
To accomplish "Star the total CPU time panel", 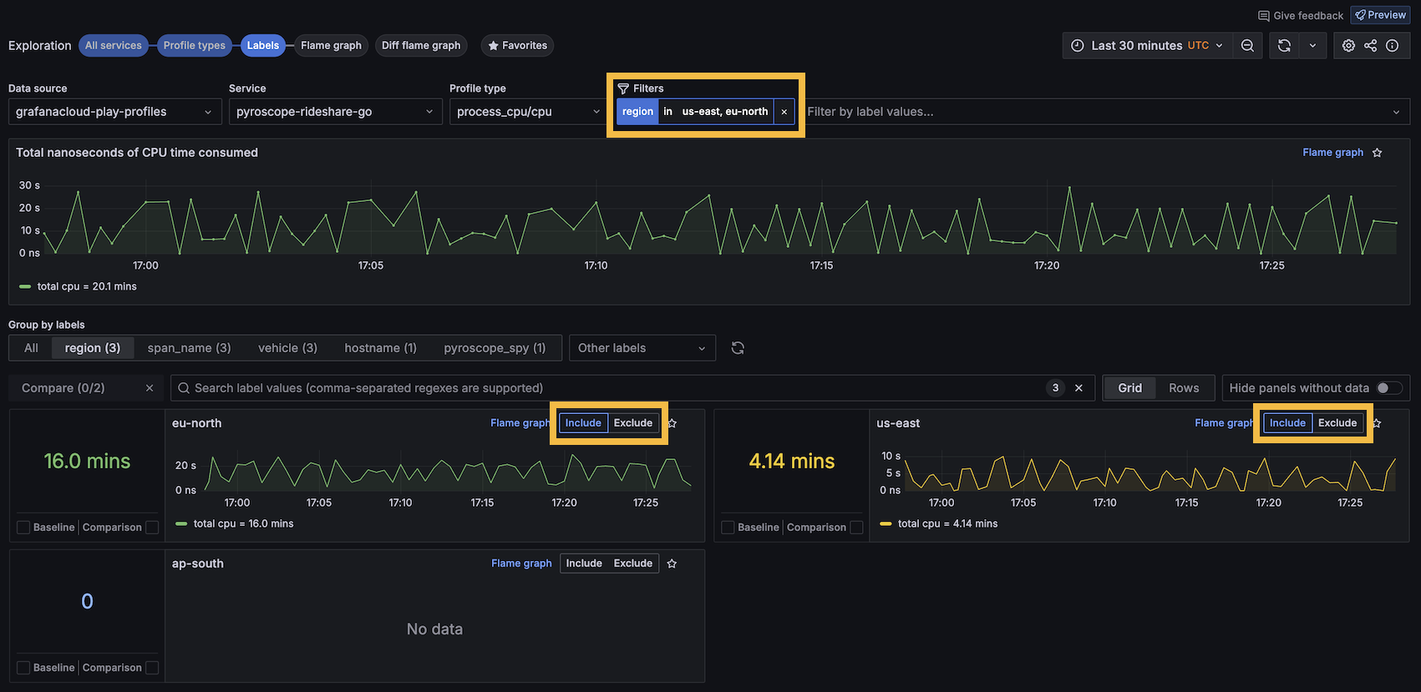I will 1378,153.
